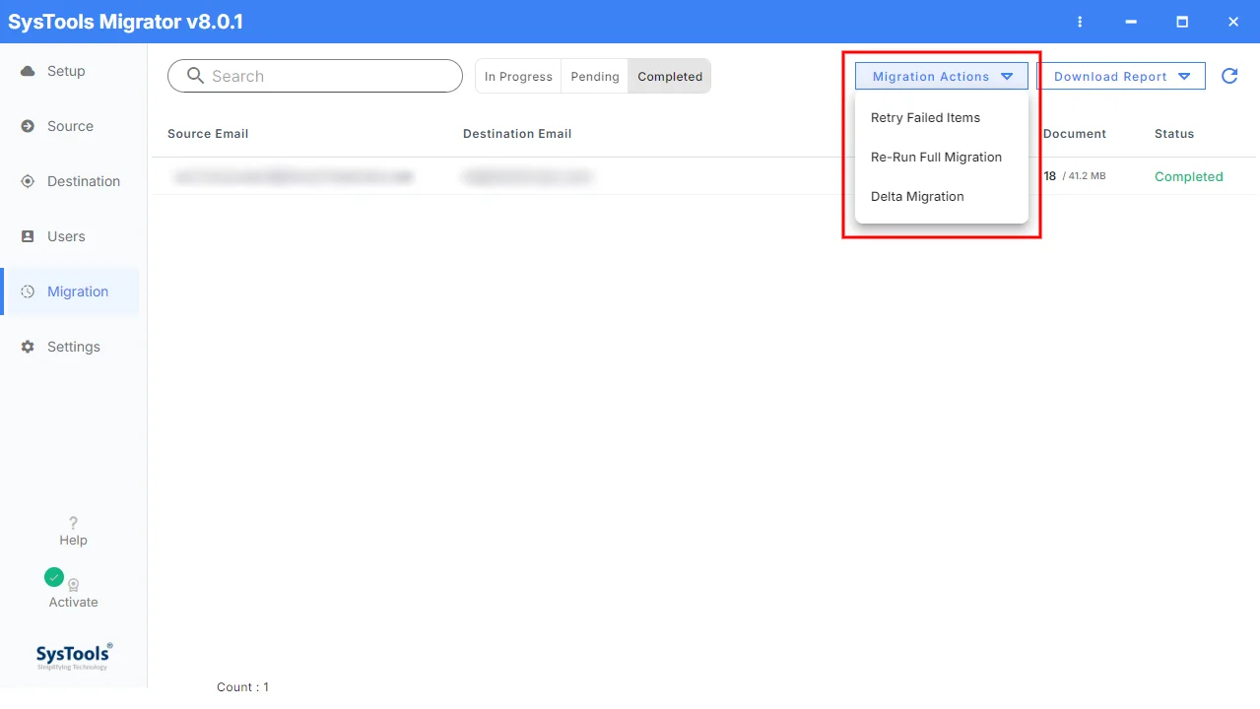Open the three-dot menu in title bar
This screenshot has height=709, width=1260.
(x=1081, y=22)
